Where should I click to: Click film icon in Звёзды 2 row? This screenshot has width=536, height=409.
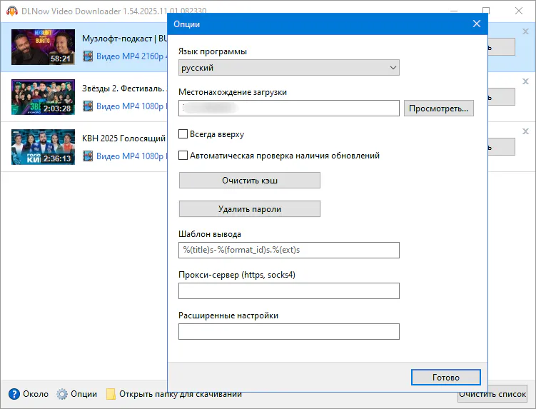click(x=88, y=106)
